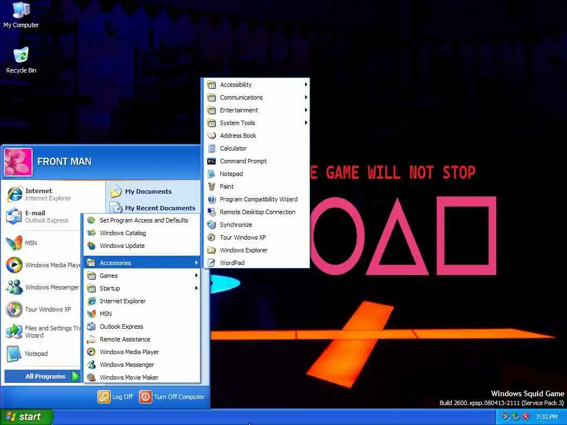Image resolution: width=567 pixels, height=425 pixels.
Task: Launch Calculator
Action: [257, 148]
